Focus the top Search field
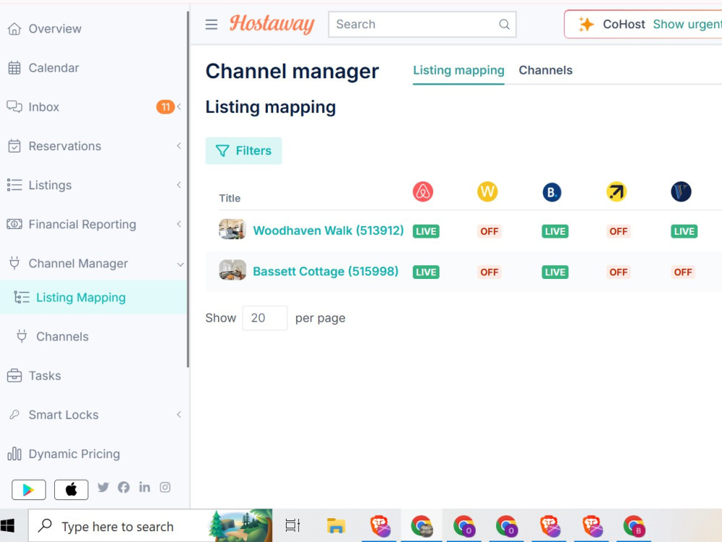This screenshot has width=722, height=542. (422, 25)
